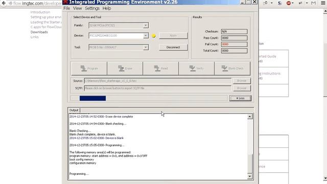Click the Apply button
Screen dimensions: 327x184
tap(173, 36)
